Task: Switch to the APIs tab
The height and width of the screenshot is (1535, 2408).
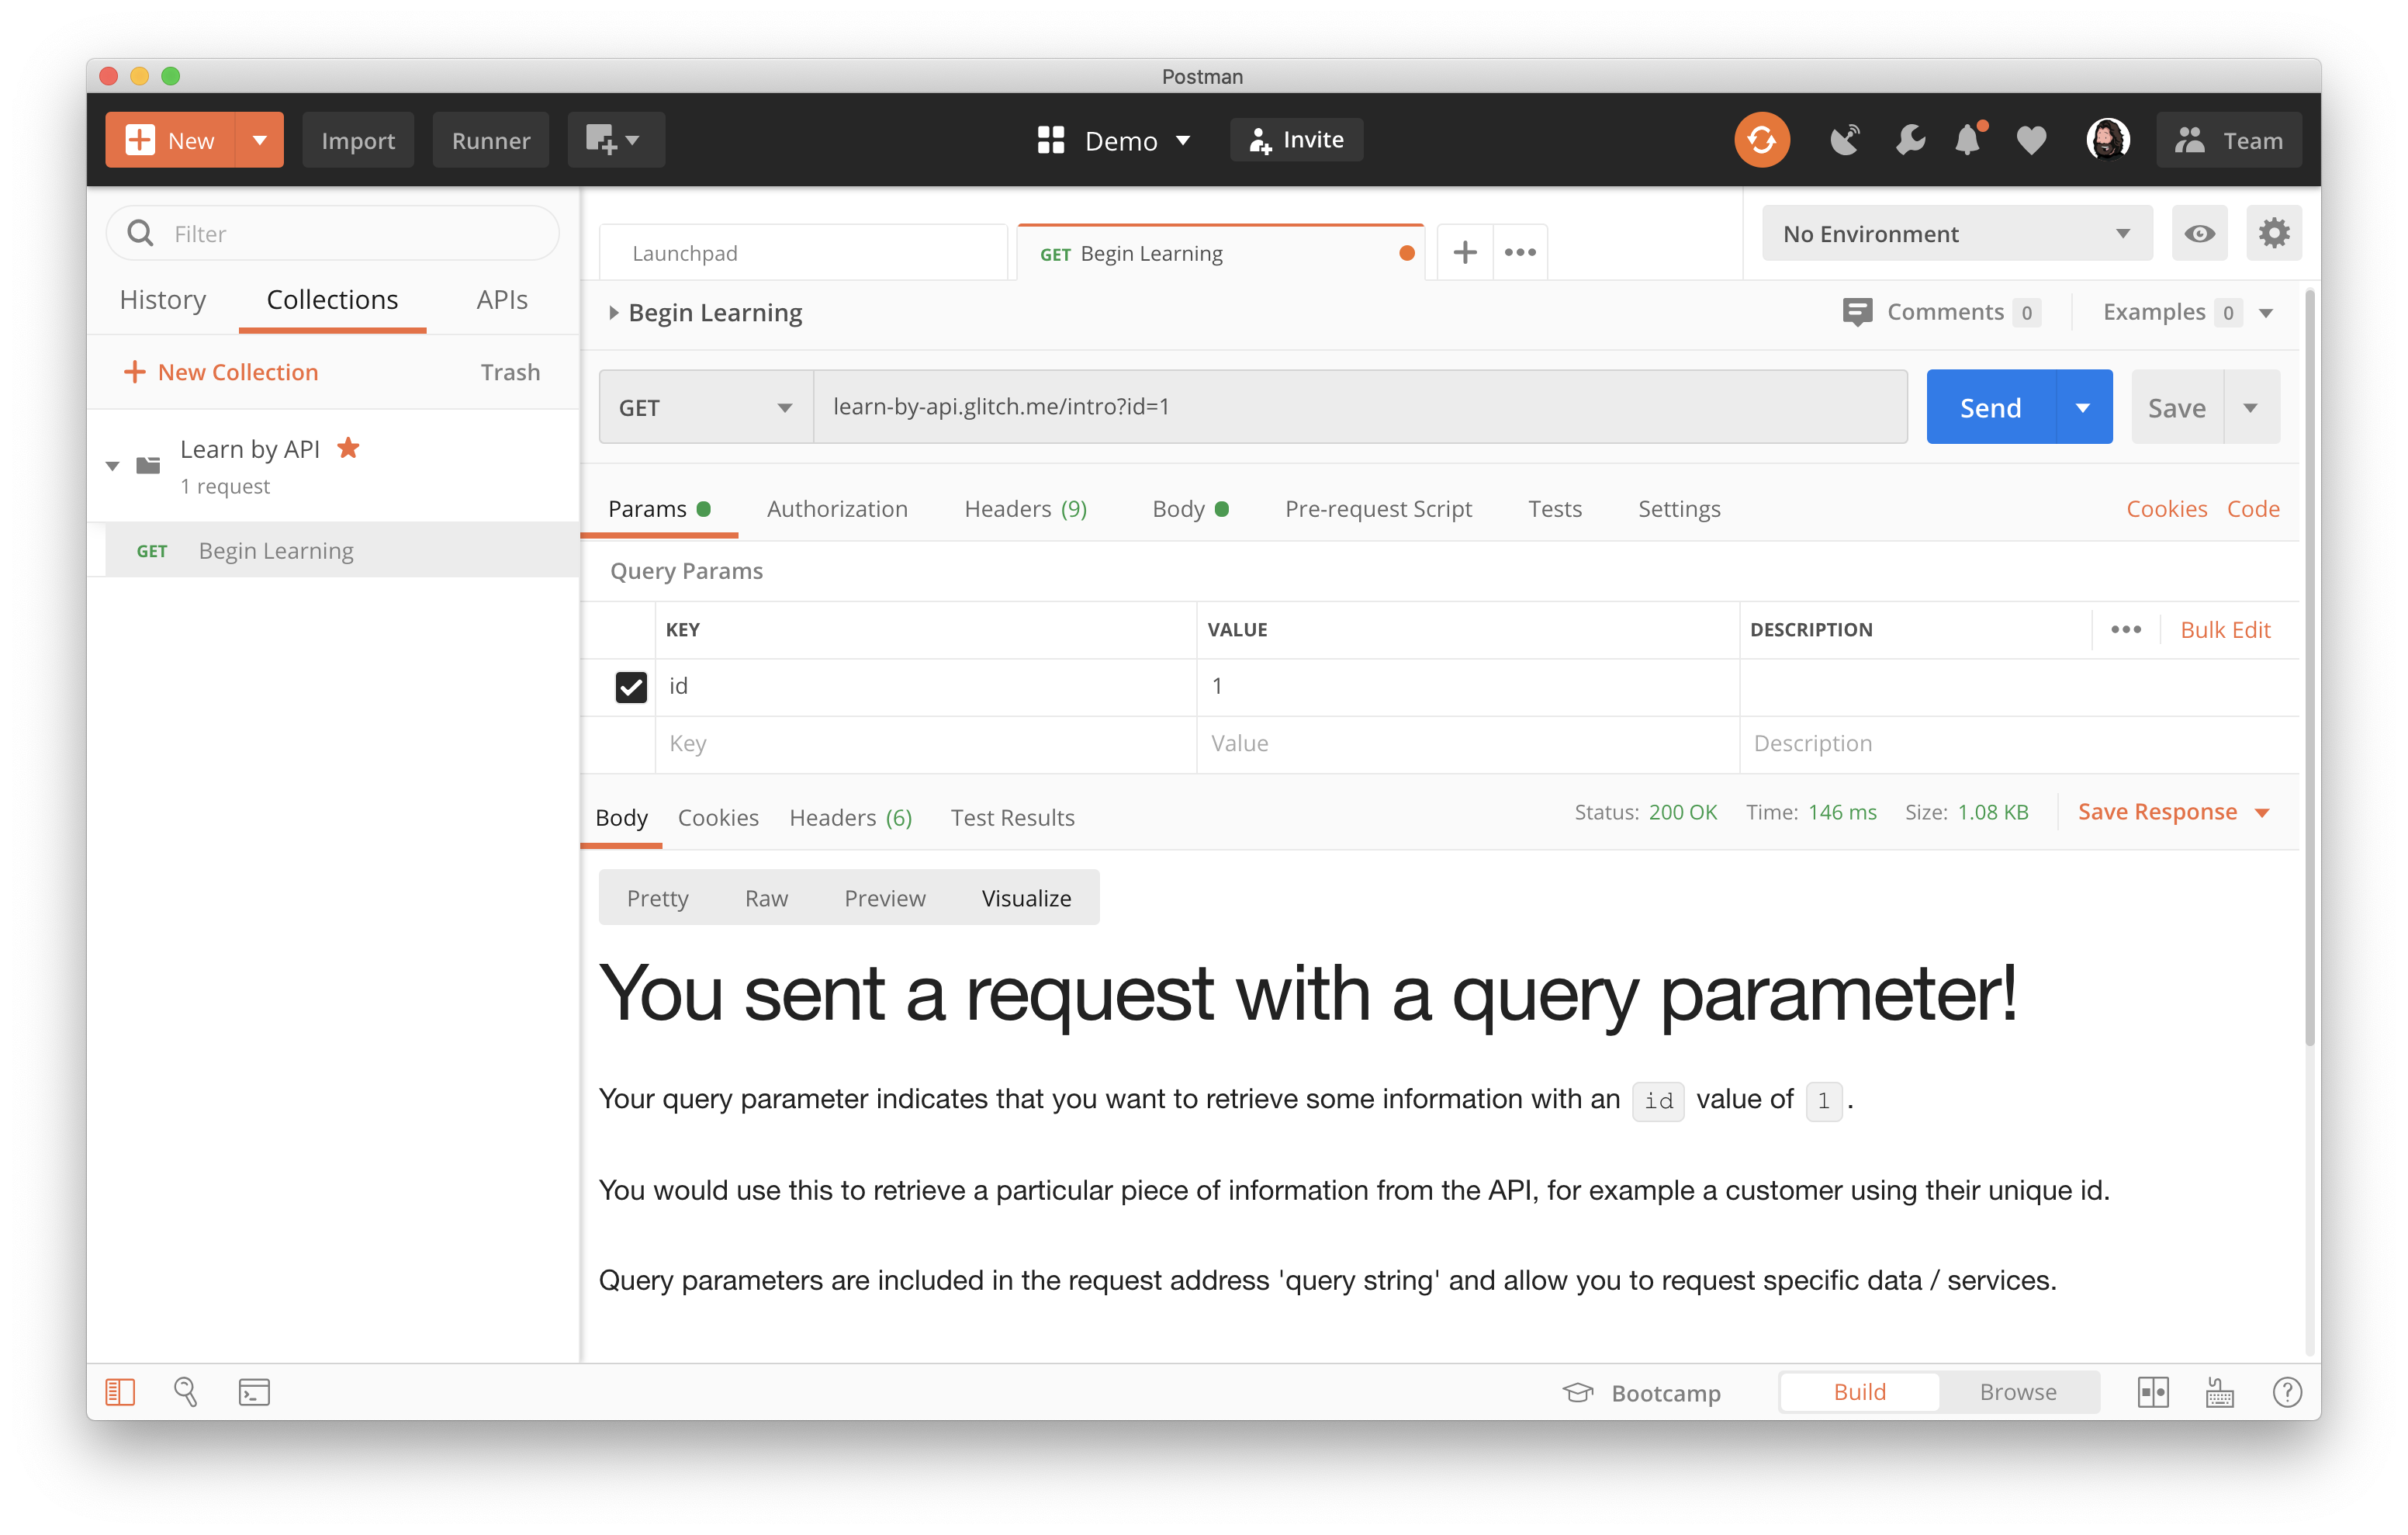Action: click(x=501, y=300)
